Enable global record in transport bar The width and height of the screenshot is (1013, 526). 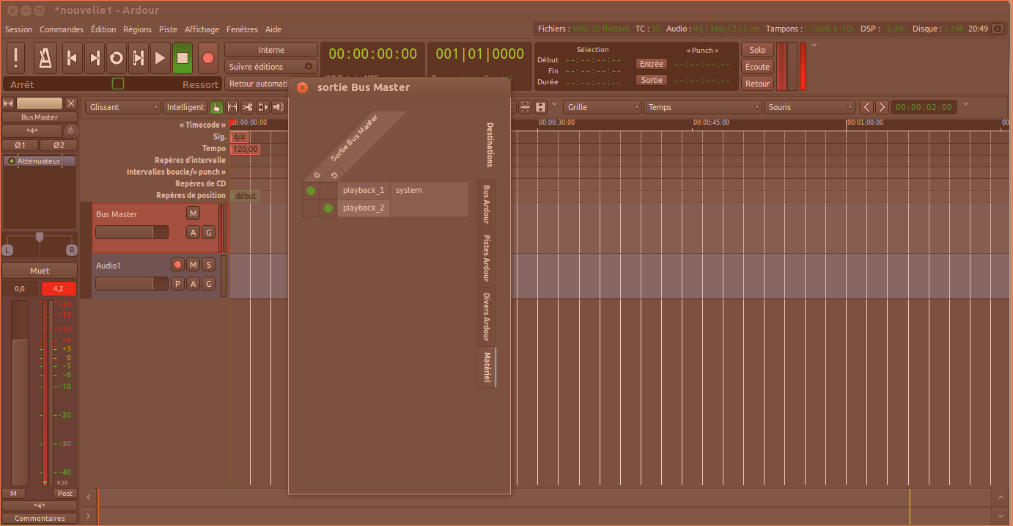click(207, 58)
